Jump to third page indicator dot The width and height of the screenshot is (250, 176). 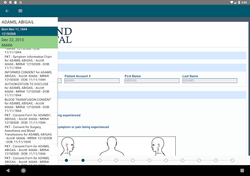(100, 160)
